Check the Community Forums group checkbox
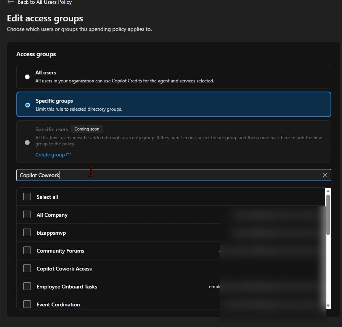The height and width of the screenshot is (327, 342). click(x=27, y=250)
